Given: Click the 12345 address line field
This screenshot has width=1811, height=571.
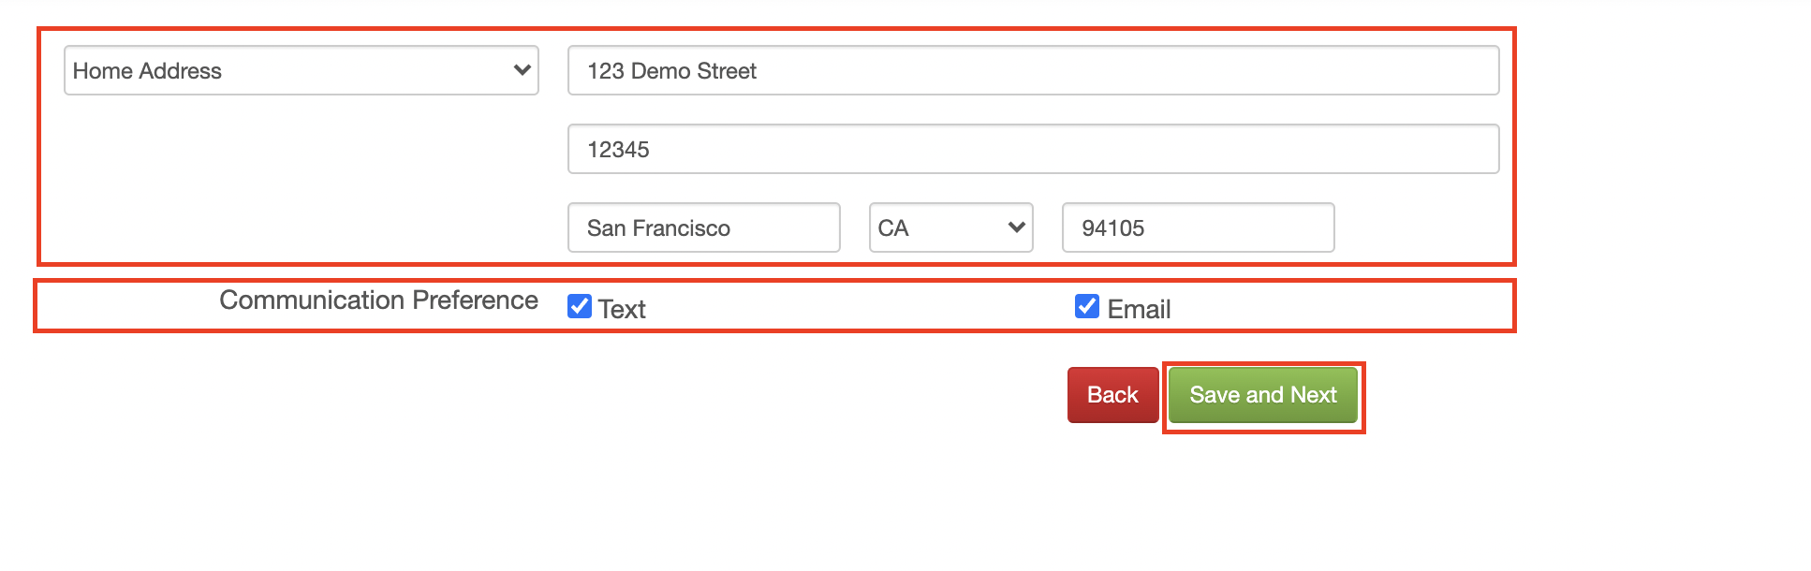Looking at the screenshot, I should pos(1033,149).
